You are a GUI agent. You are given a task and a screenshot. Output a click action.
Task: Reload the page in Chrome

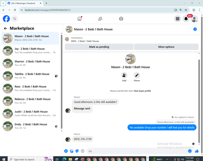[x=15, y=10]
